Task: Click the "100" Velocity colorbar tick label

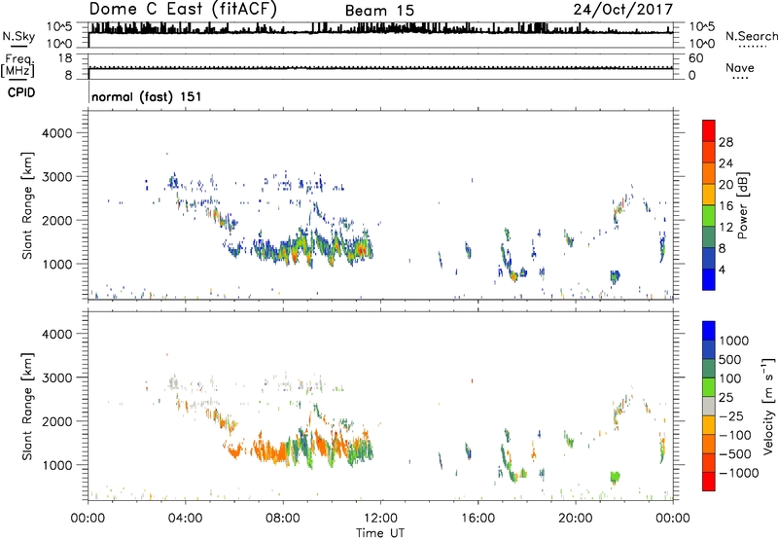Action: 730,378
